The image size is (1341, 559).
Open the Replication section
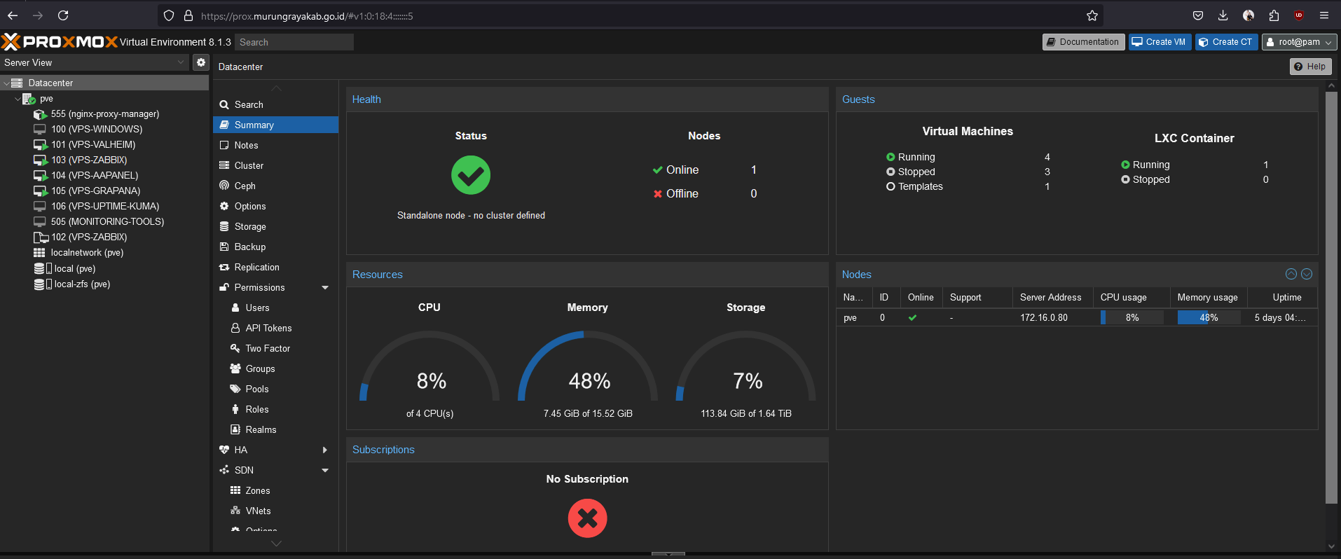point(275,267)
